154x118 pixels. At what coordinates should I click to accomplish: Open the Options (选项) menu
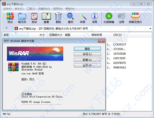coord(58,9)
